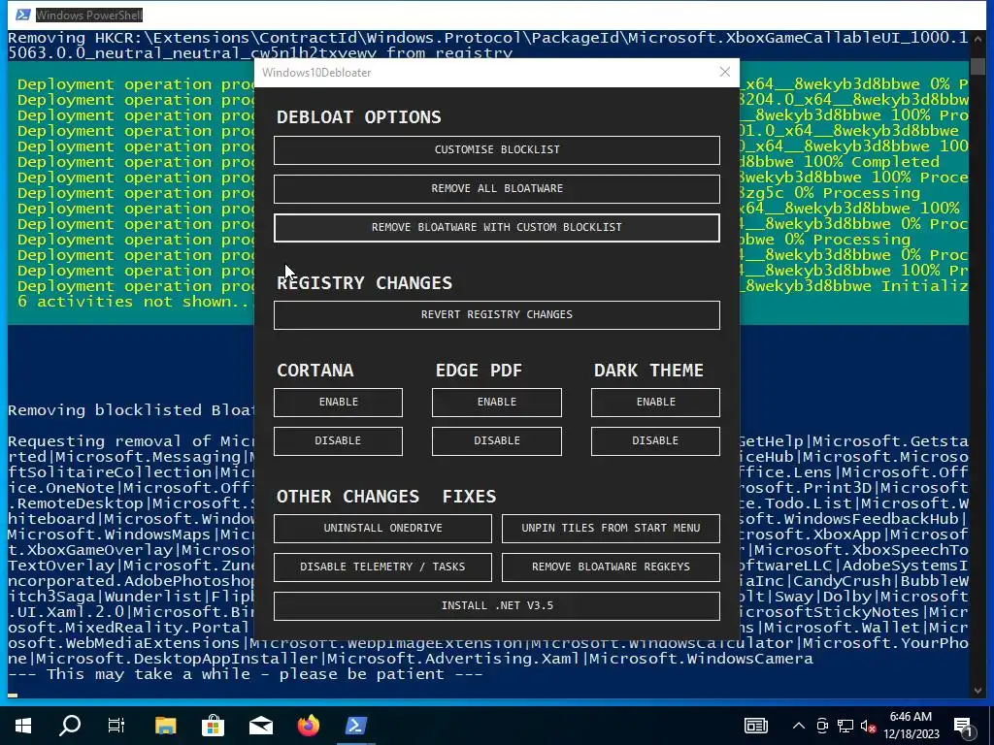Click Install .NET V3.5

point(496,605)
